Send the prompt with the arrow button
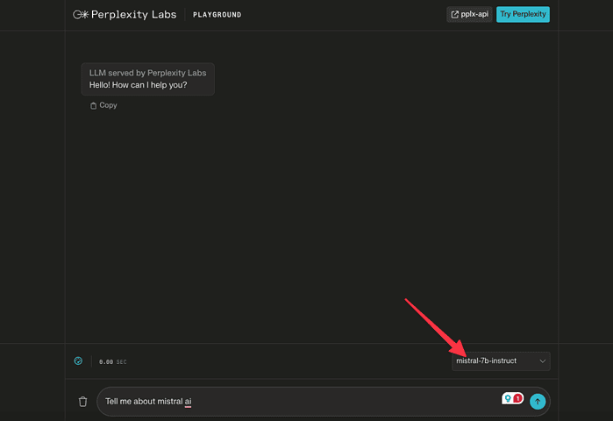 [538, 402]
